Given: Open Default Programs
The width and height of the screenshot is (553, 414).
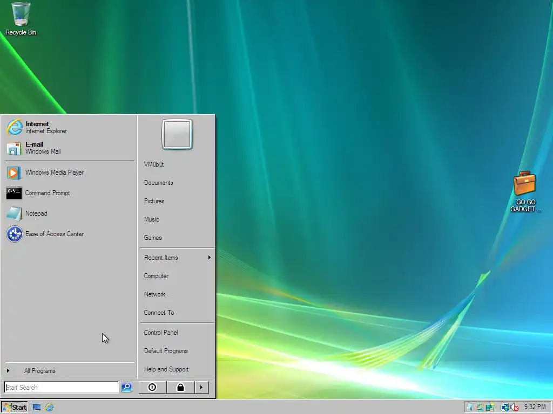Looking at the screenshot, I should (x=177, y=351).
